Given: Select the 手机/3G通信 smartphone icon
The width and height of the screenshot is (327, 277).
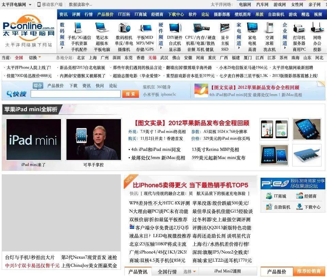Looking at the screenshot, I should 78,27.
